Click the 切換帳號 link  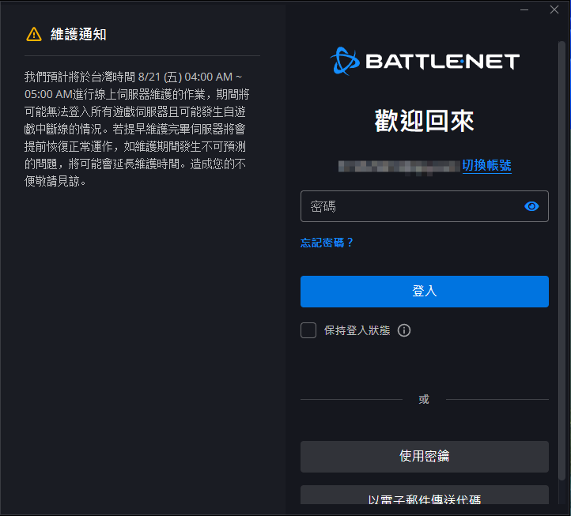click(487, 166)
